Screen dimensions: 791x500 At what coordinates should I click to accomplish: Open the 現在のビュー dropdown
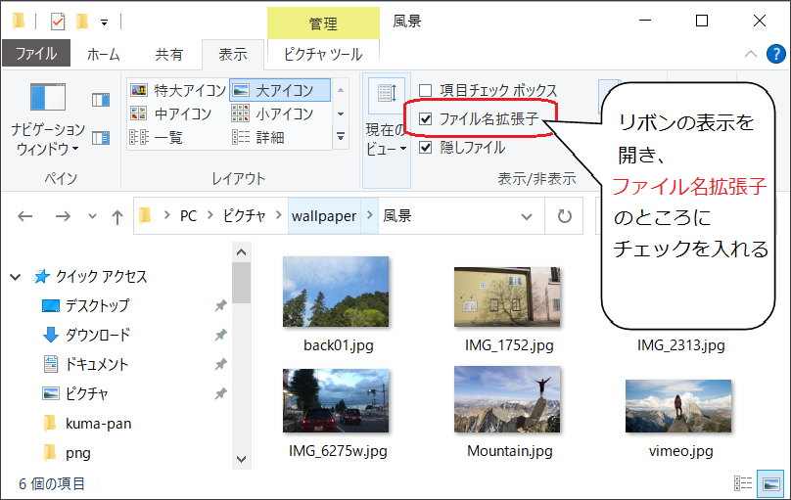(386, 138)
